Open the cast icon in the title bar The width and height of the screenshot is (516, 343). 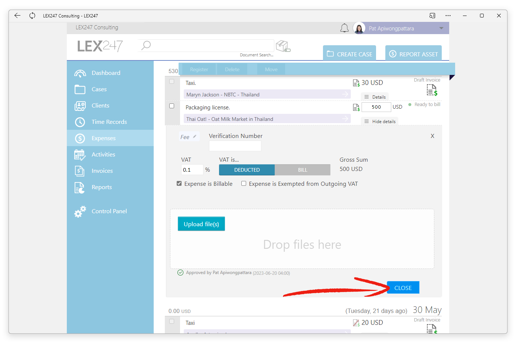(432, 16)
